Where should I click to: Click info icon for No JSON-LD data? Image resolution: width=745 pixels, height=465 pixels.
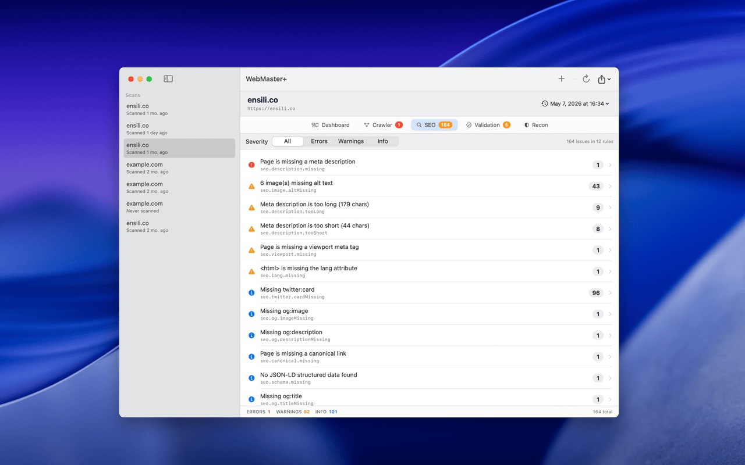pos(251,378)
